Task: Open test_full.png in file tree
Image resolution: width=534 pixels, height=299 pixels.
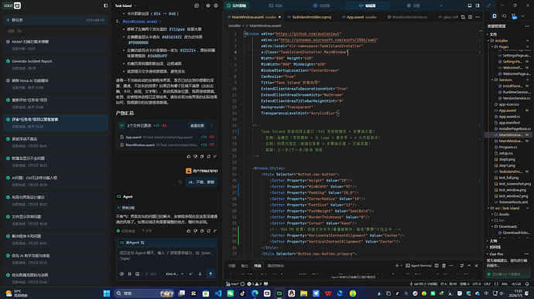Action: point(508,178)
